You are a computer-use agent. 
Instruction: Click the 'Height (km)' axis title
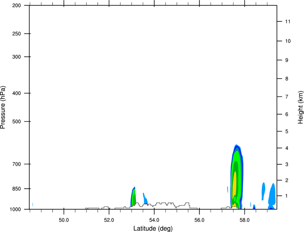tap(300, 107)
